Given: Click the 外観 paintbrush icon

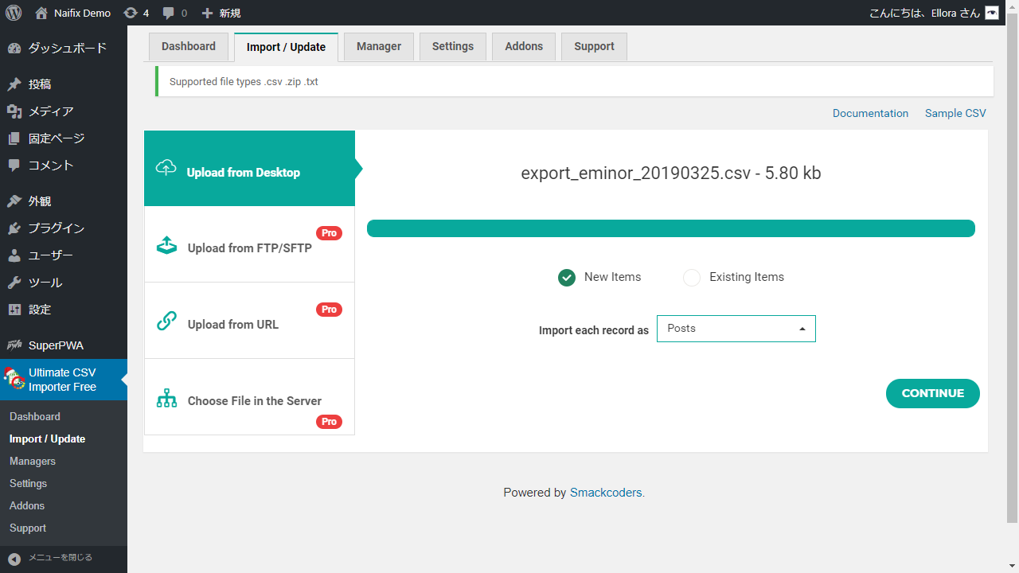Looking at the screenshot, I should tap(14, 201).
